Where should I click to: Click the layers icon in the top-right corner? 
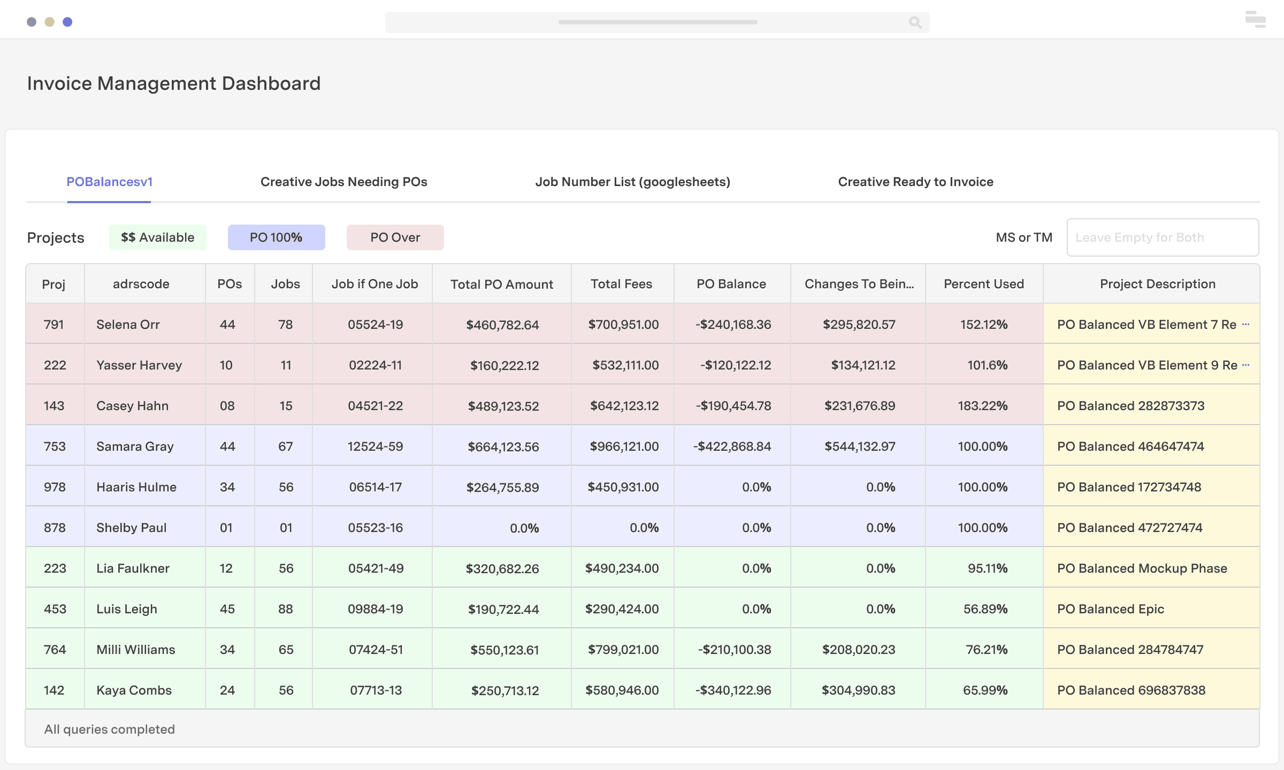pyautogui.click(x=1255, y=20)
